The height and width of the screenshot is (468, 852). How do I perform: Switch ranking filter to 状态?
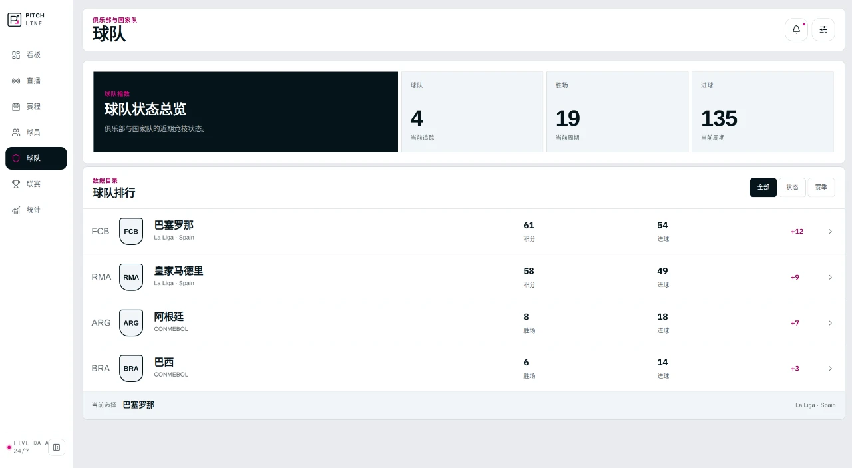point(792,188)
